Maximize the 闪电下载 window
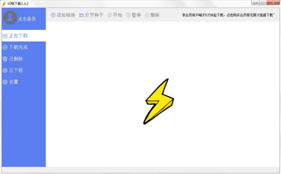 pos(263,3)
